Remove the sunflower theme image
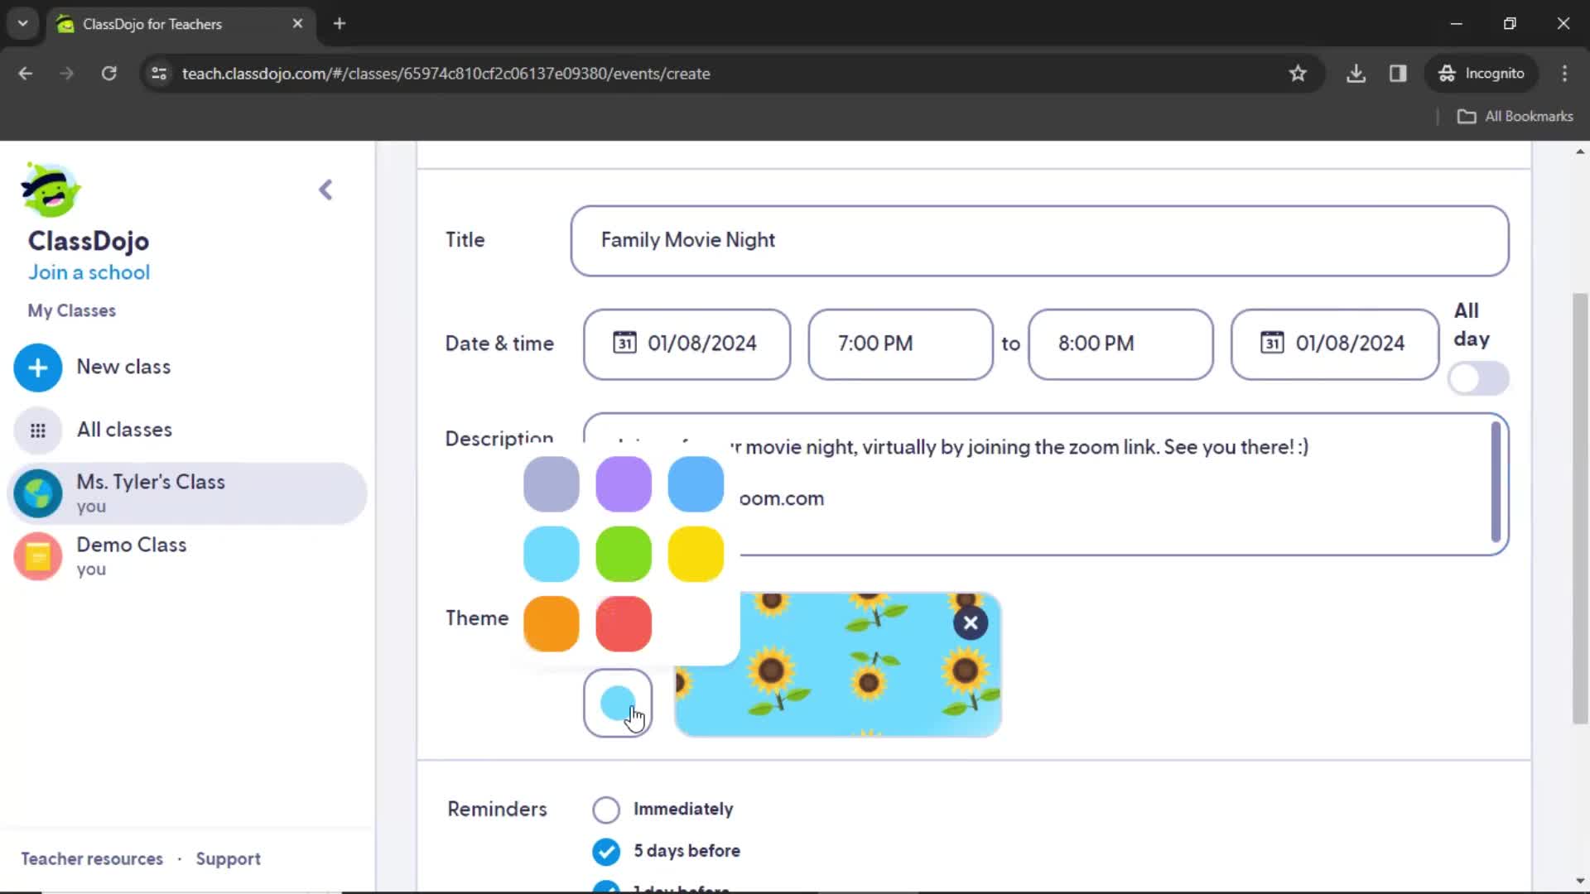 pyautogui.click(x=971, y=622)
